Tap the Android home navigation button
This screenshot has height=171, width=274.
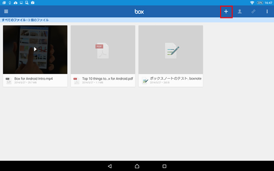click(x=137, y=166)
